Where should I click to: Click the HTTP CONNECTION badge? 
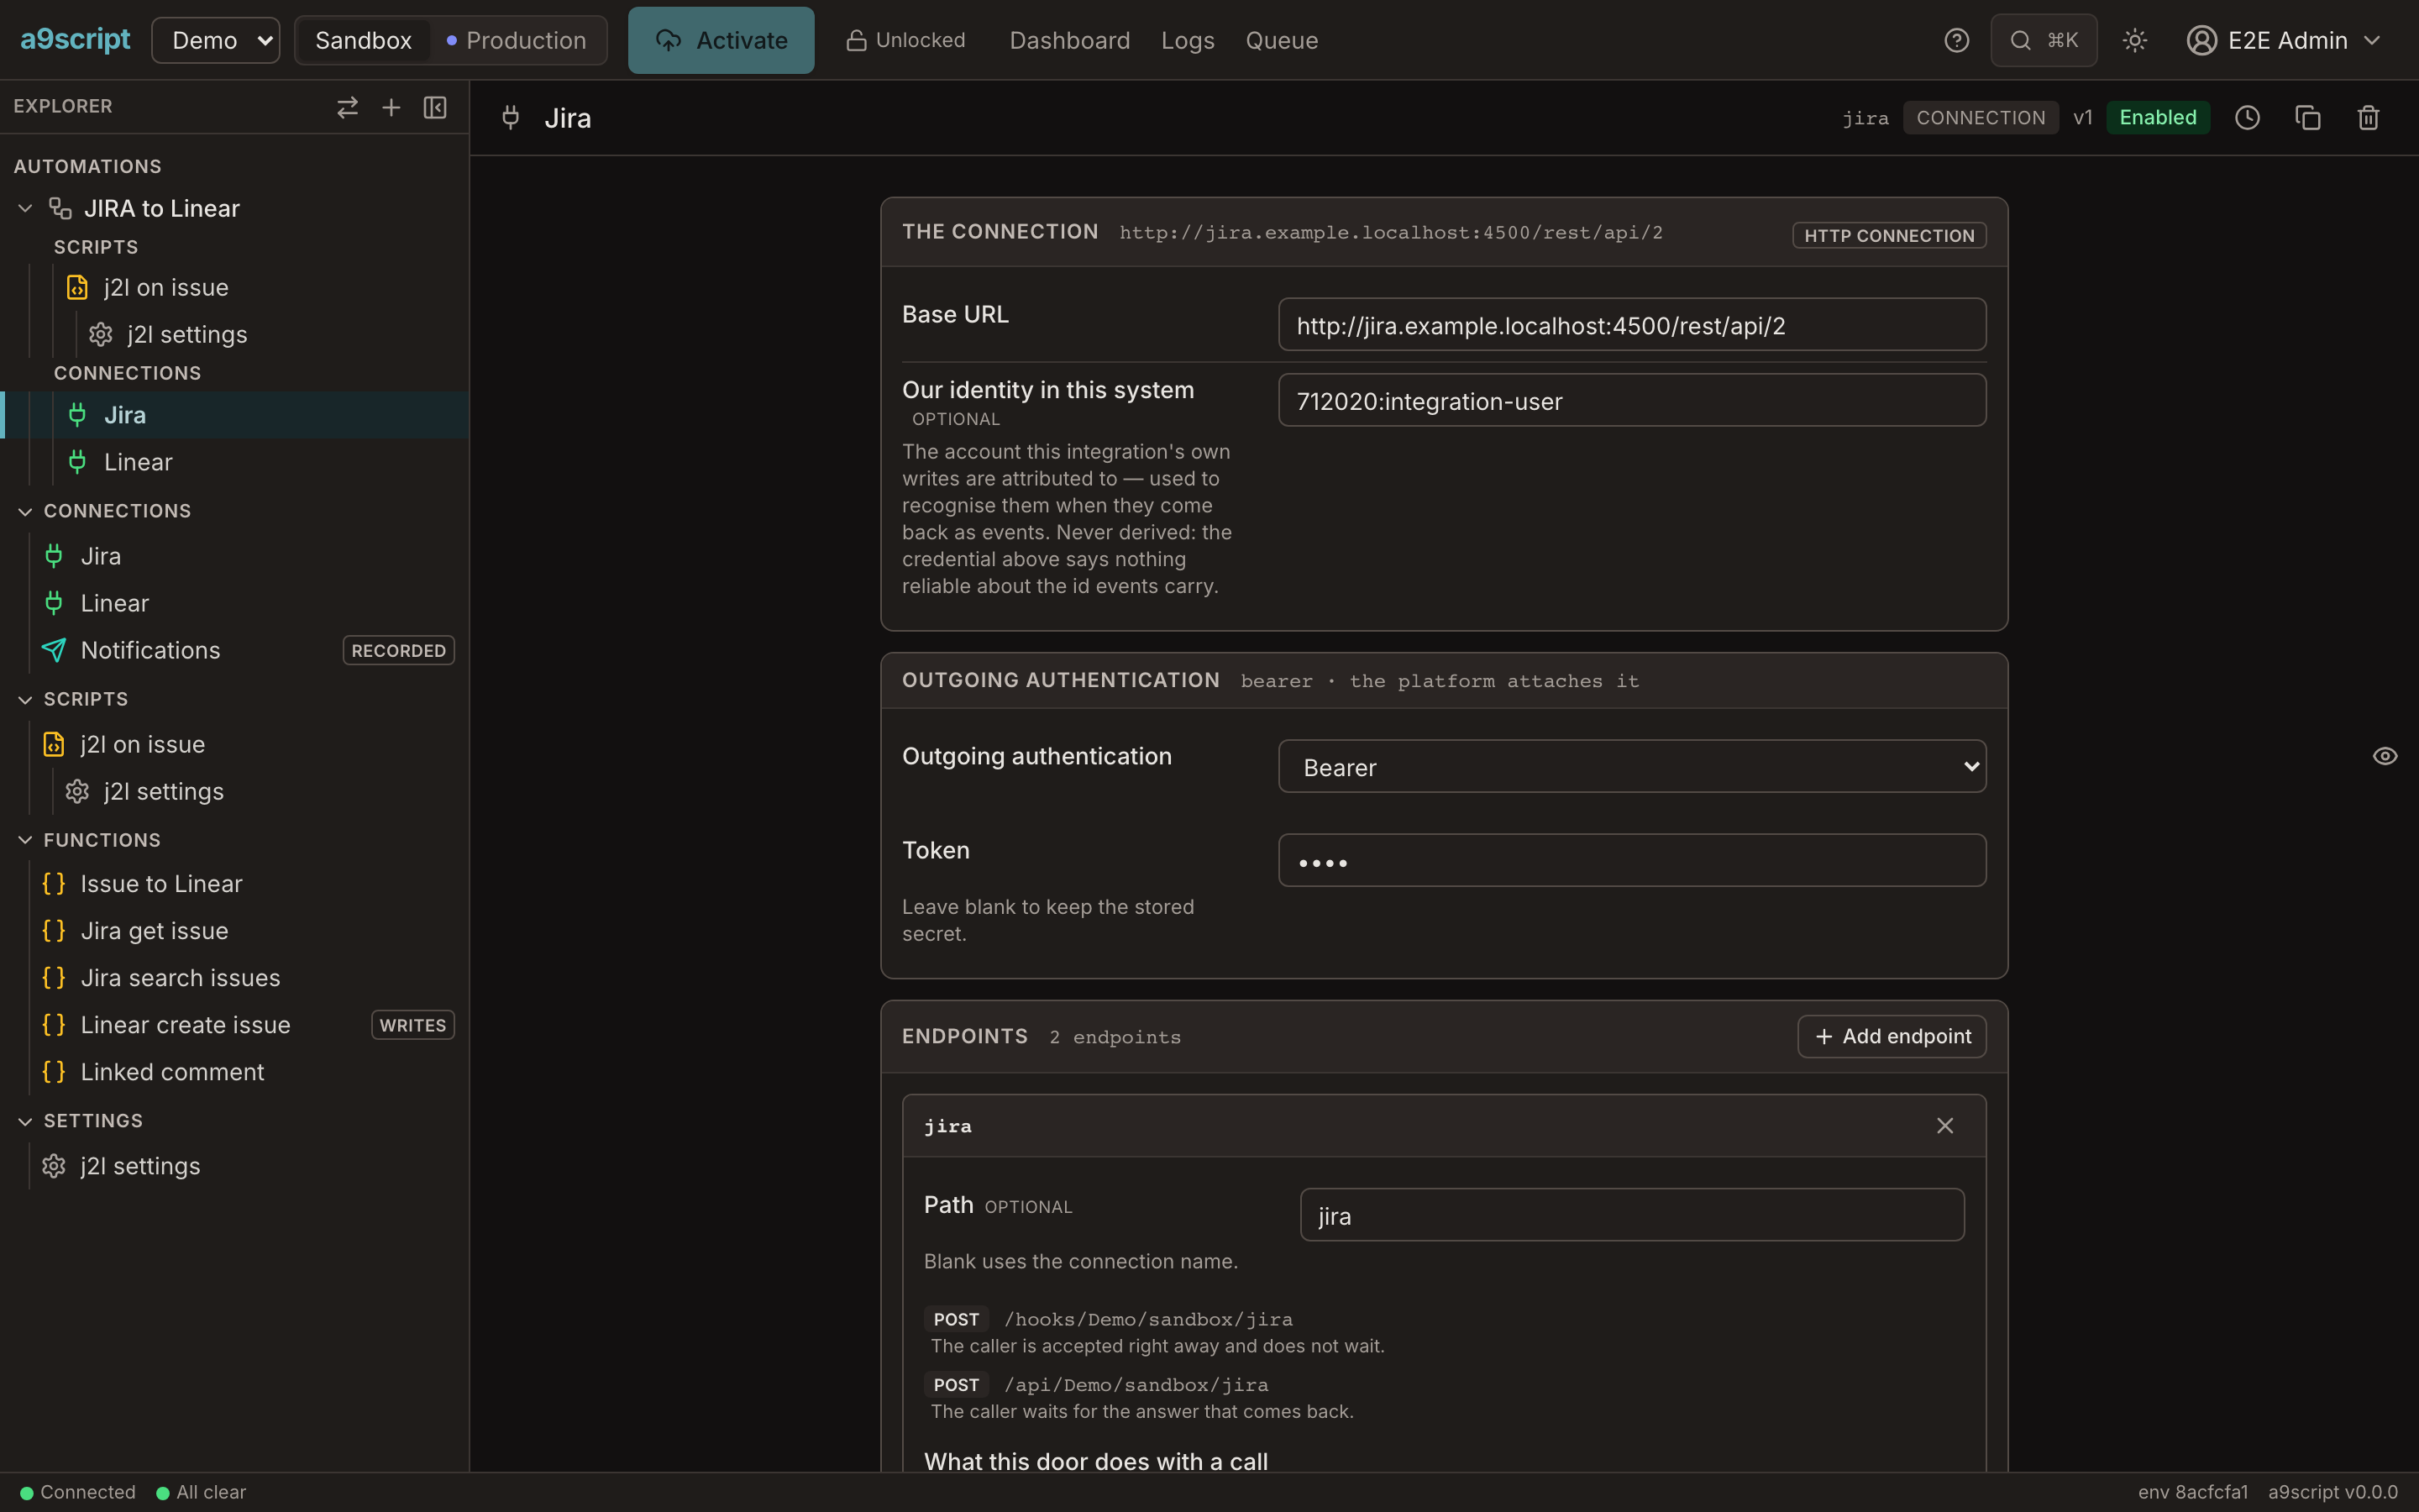(x=1889, y=235)
